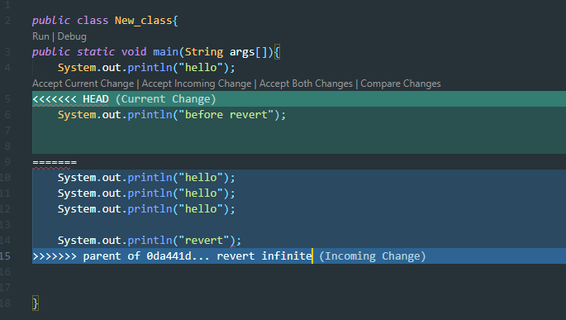The image size is (566, 320).
Task: Click the main method declaration line
Action: [156, 52]
